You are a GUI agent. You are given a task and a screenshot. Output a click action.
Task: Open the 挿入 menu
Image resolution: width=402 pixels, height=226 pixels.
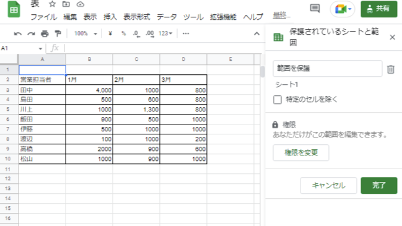point(110,17)
